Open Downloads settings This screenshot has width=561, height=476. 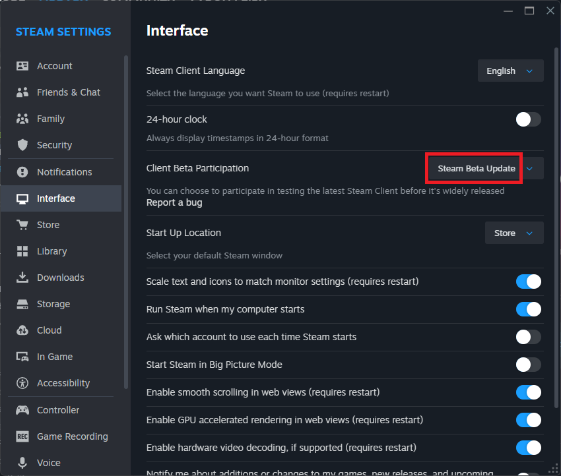coord(61,278)
